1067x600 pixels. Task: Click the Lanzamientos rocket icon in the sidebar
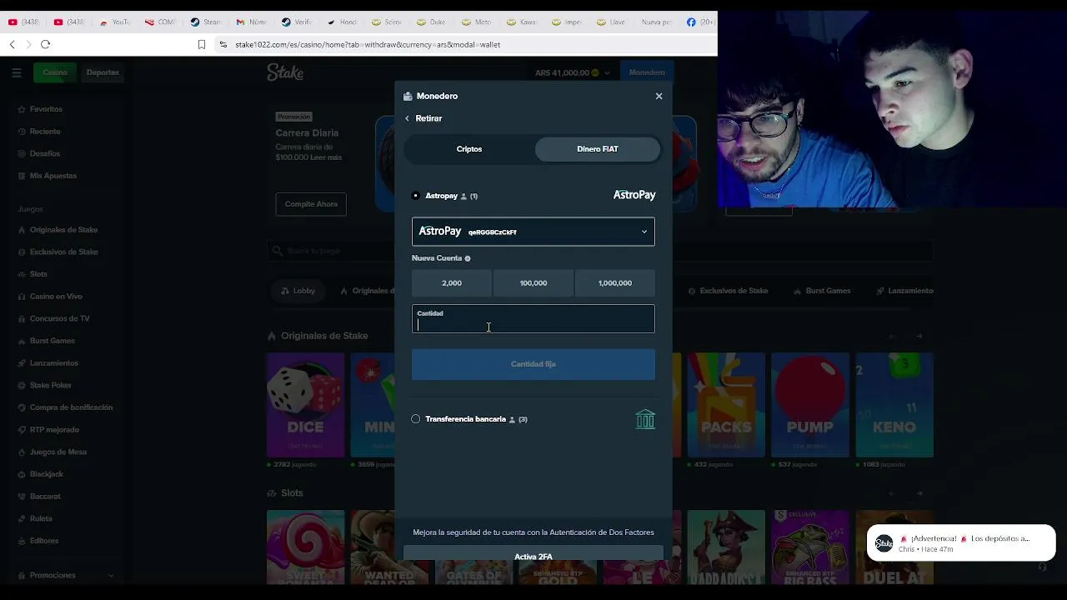(23, 363)
